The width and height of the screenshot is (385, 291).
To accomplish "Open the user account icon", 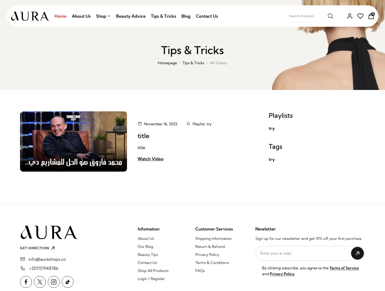I will pyautogui.click(x=350, y=16).
